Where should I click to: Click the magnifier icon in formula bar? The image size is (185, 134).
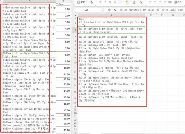pyautogui.click(x=110, y=10)
